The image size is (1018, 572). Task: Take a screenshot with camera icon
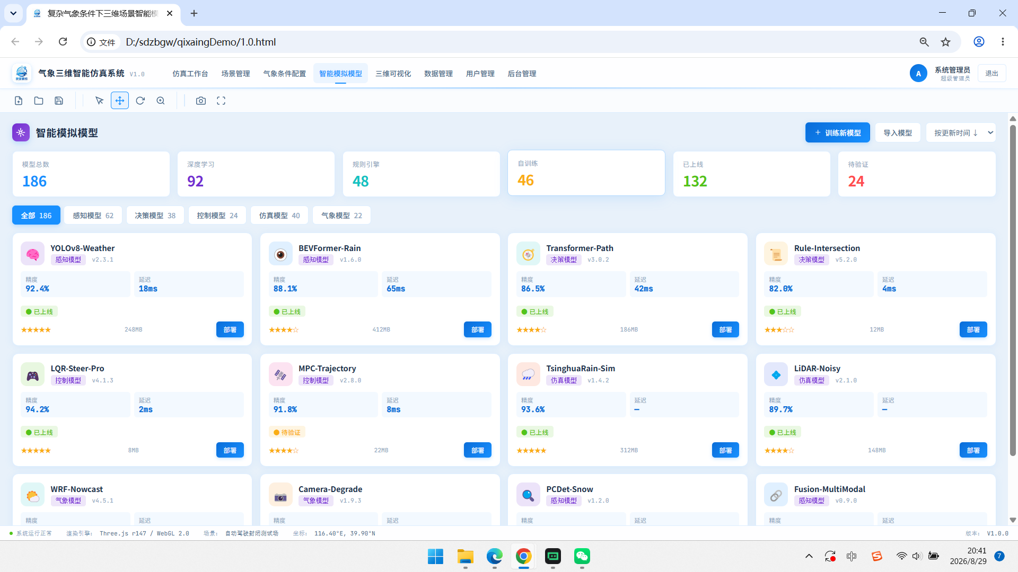click(x=201, y=101)
